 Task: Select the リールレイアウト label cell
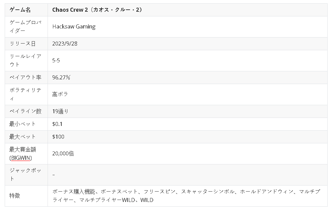point(26,61)
